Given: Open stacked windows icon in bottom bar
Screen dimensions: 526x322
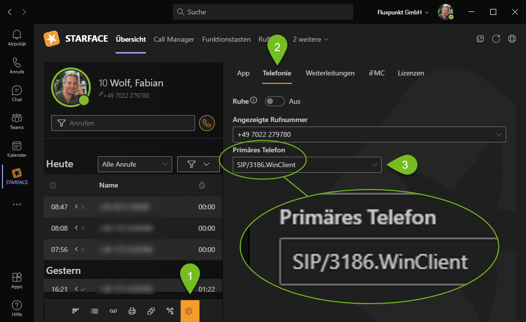Looking at the screenshot, I should point(151,311).
